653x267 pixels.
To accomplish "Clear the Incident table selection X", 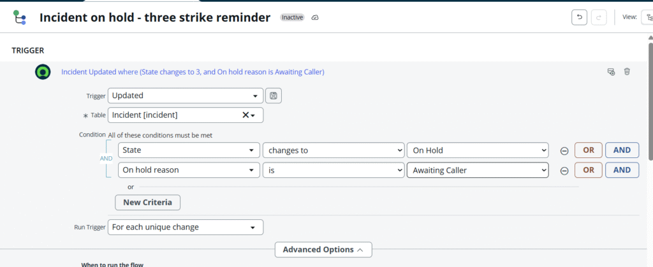I will pyautogui.click(x=246, y=115).
